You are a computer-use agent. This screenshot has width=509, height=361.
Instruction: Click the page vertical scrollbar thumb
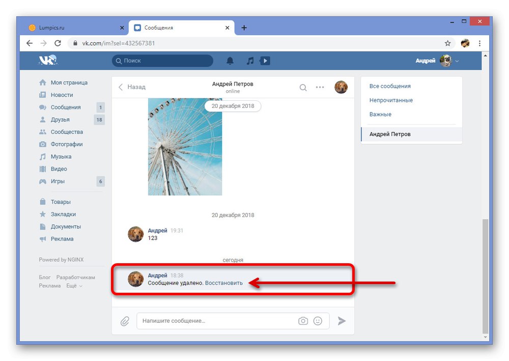(x=485, y=276)
